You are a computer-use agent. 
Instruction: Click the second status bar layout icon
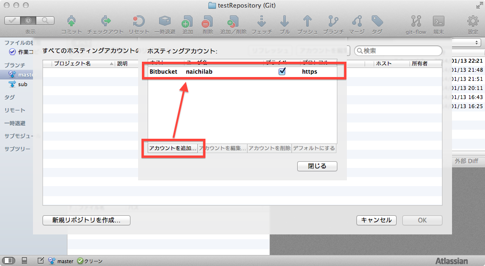point(24,261)
